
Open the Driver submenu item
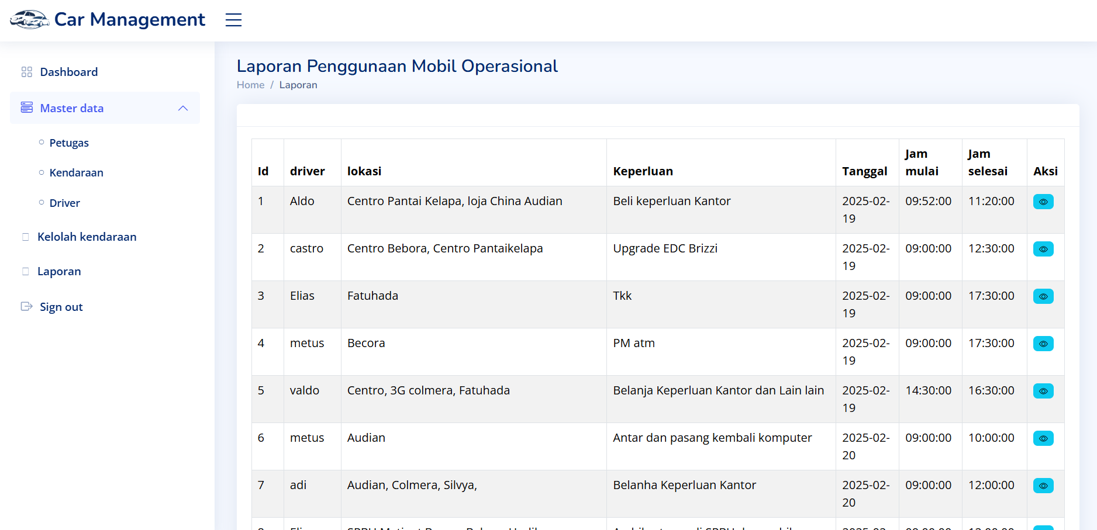pos(64,203)
